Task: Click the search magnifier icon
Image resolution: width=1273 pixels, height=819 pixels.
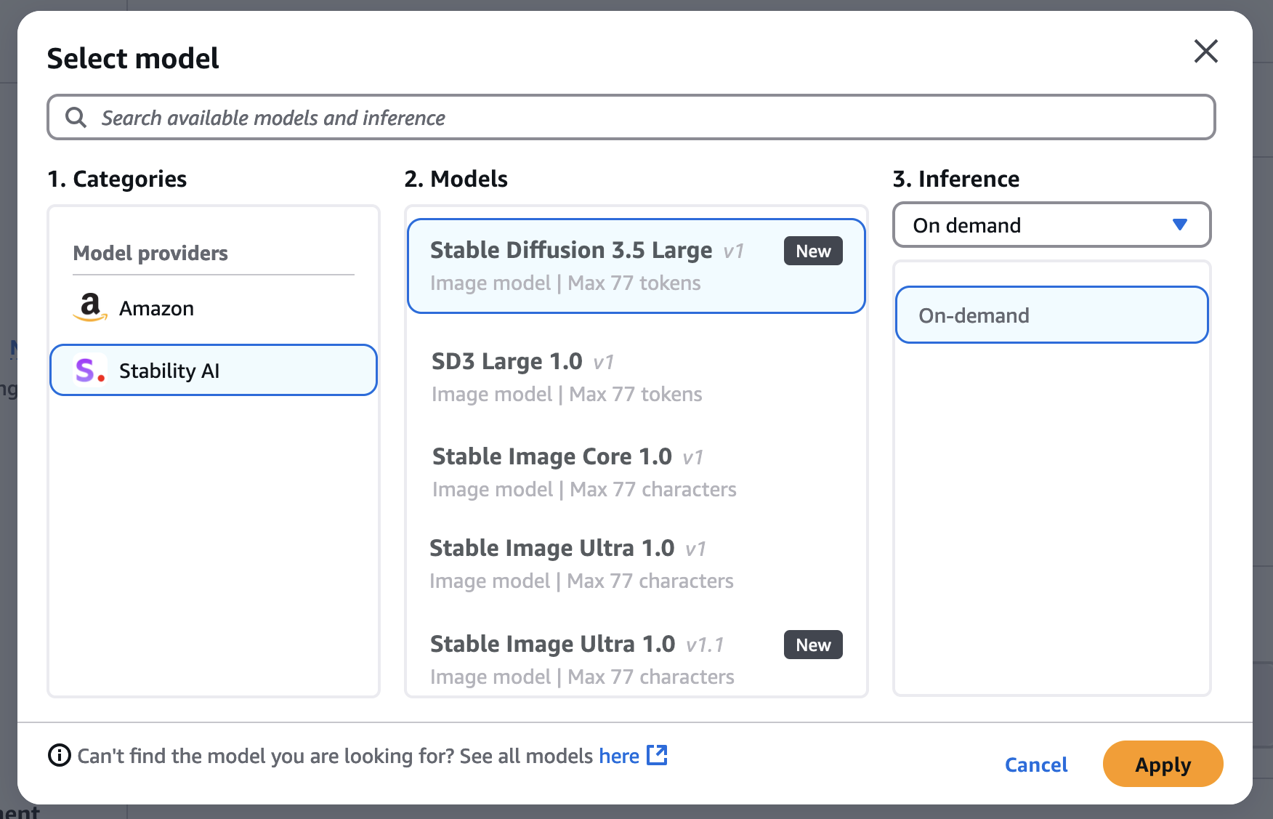Action: tap(76, 117)
